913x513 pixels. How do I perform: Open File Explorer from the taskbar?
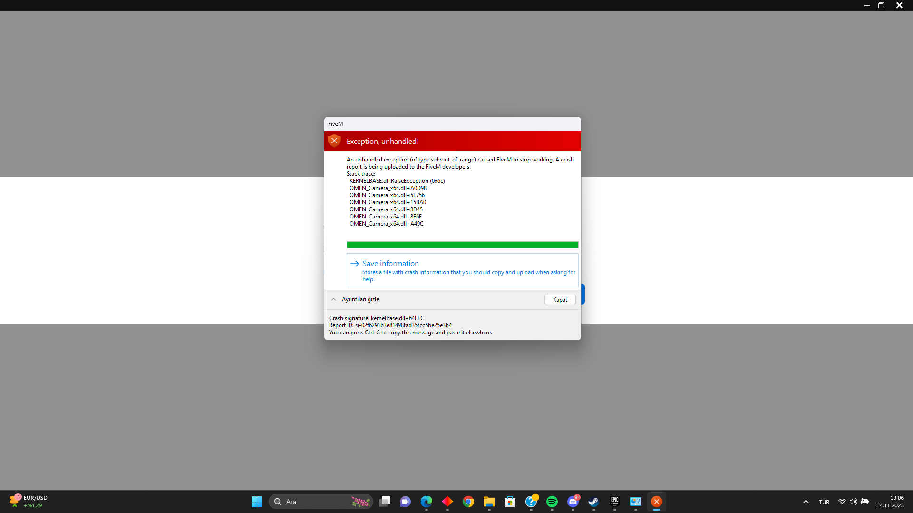tap(489, 502)
